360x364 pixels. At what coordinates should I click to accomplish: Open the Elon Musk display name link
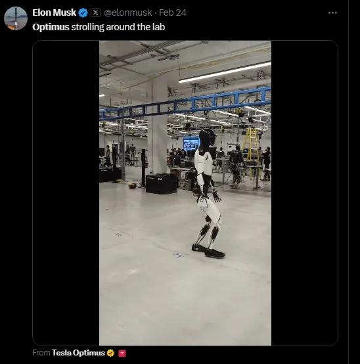(x=54, y=12)
